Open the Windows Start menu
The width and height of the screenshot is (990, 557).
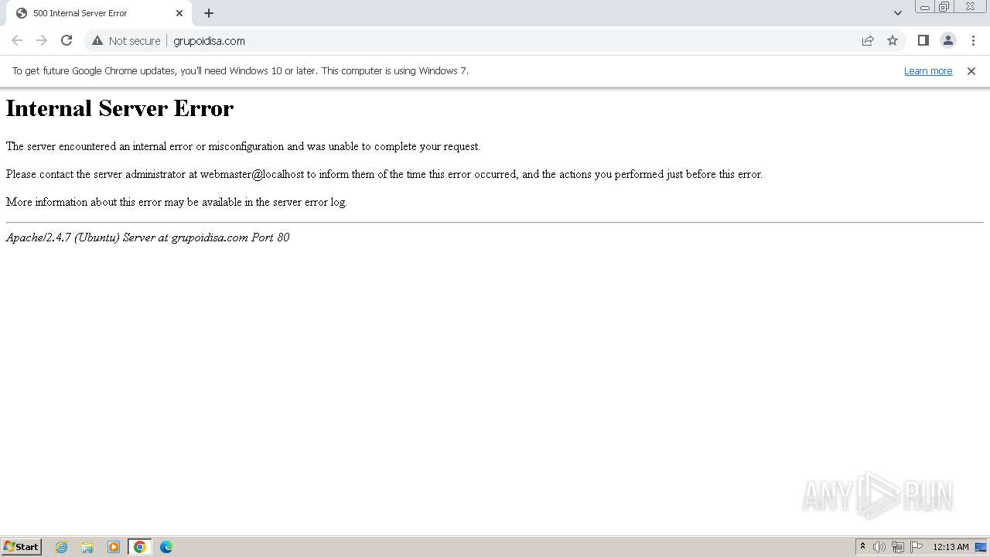21,546
